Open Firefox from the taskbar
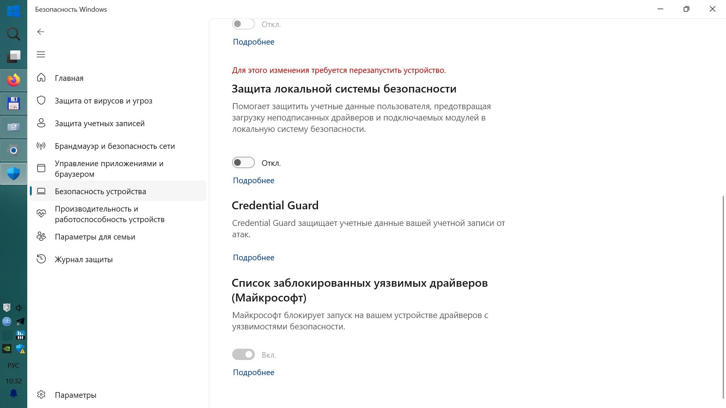 [14, 80]
